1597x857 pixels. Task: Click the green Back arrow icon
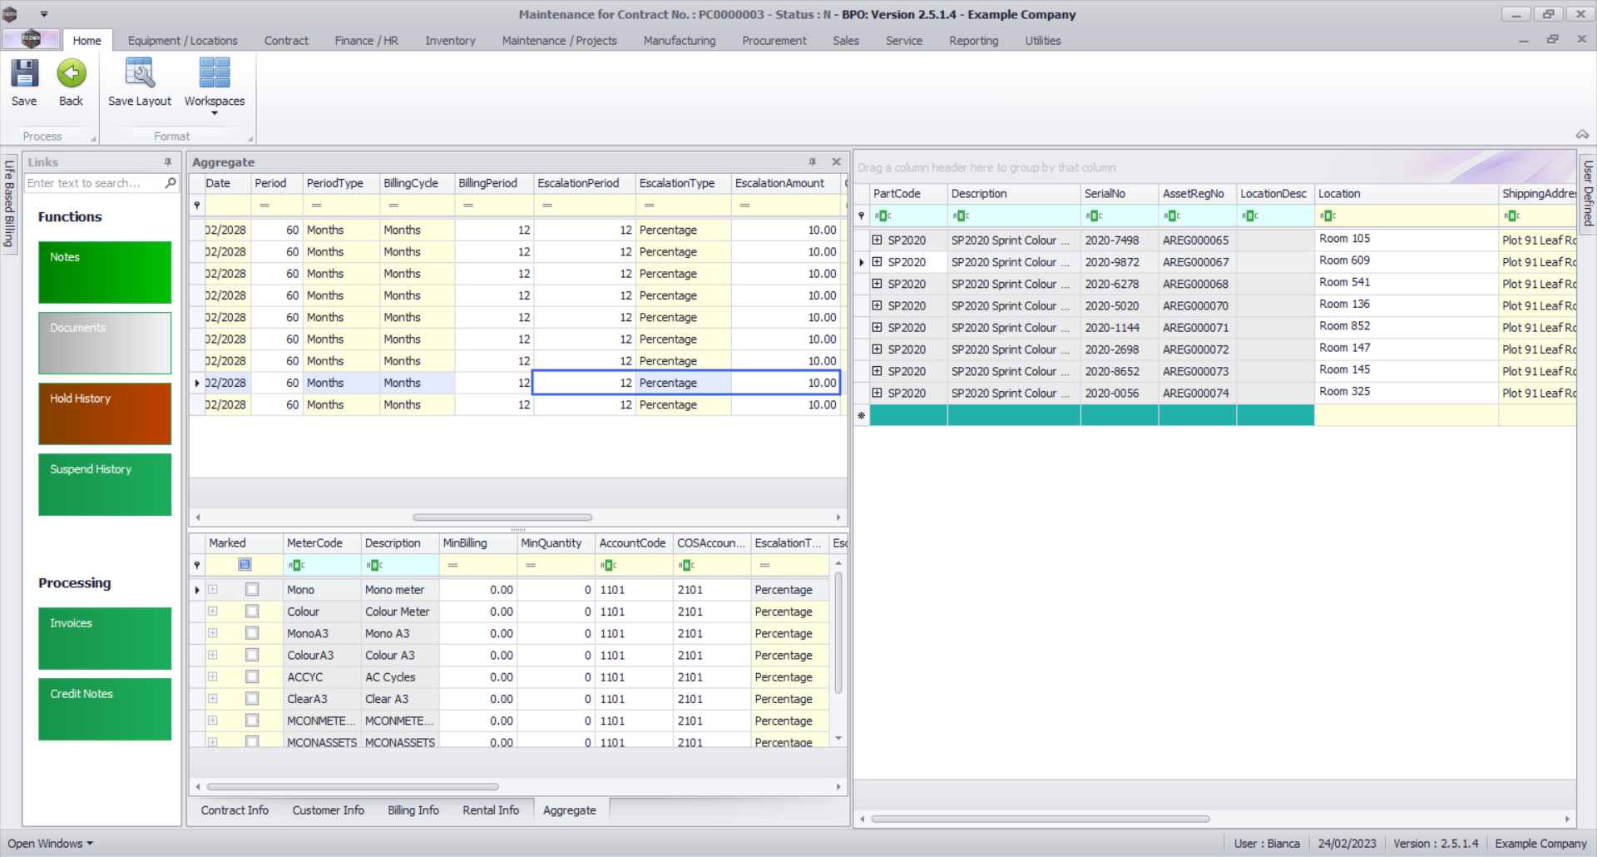pyautogui.click(x=71, y=74)
